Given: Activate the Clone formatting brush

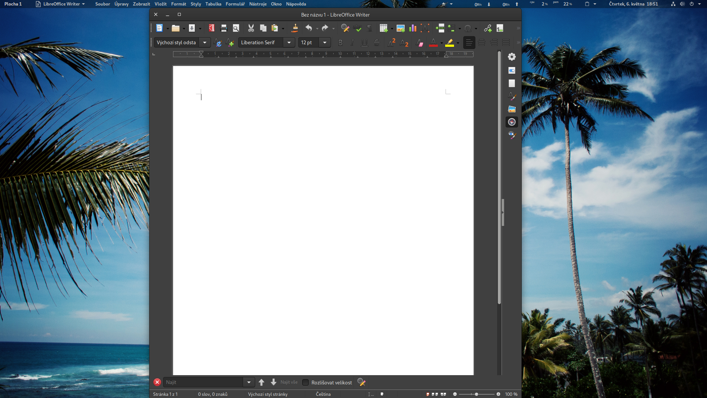Looking at the screenshot, I should pos(295,28).
